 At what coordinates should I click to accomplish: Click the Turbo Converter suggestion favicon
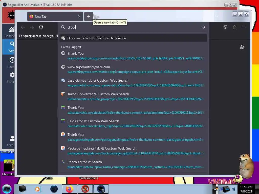pyautogui.click(x=63, y=94)
